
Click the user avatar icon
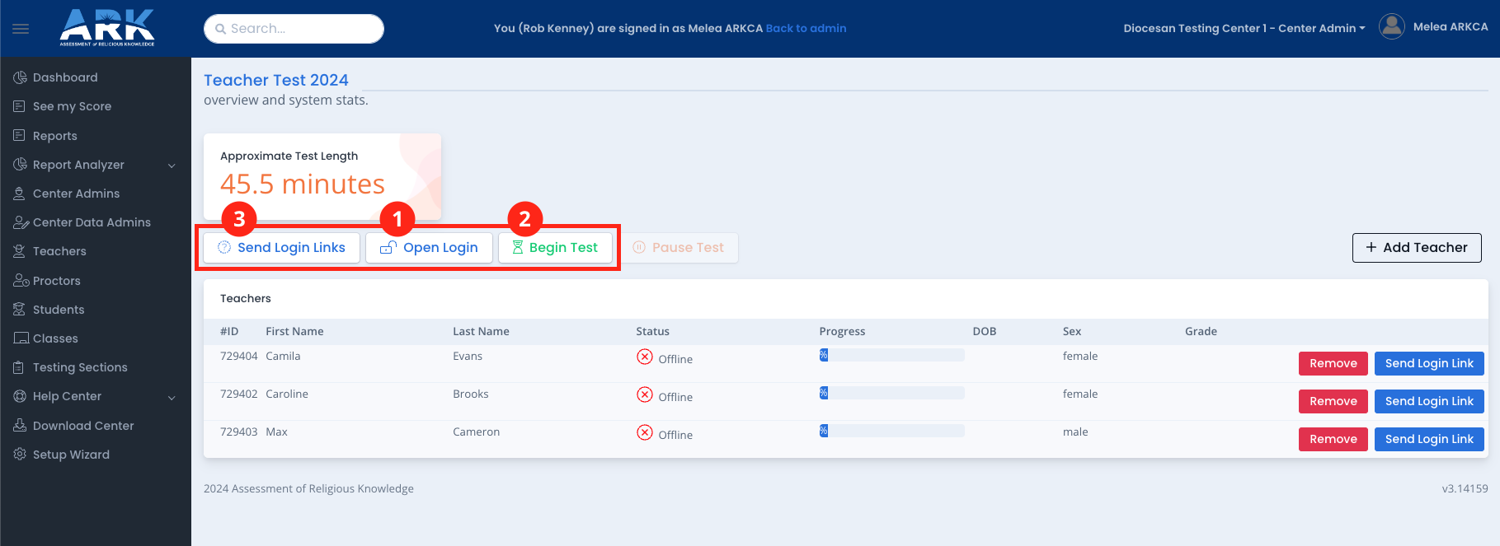1391,27
